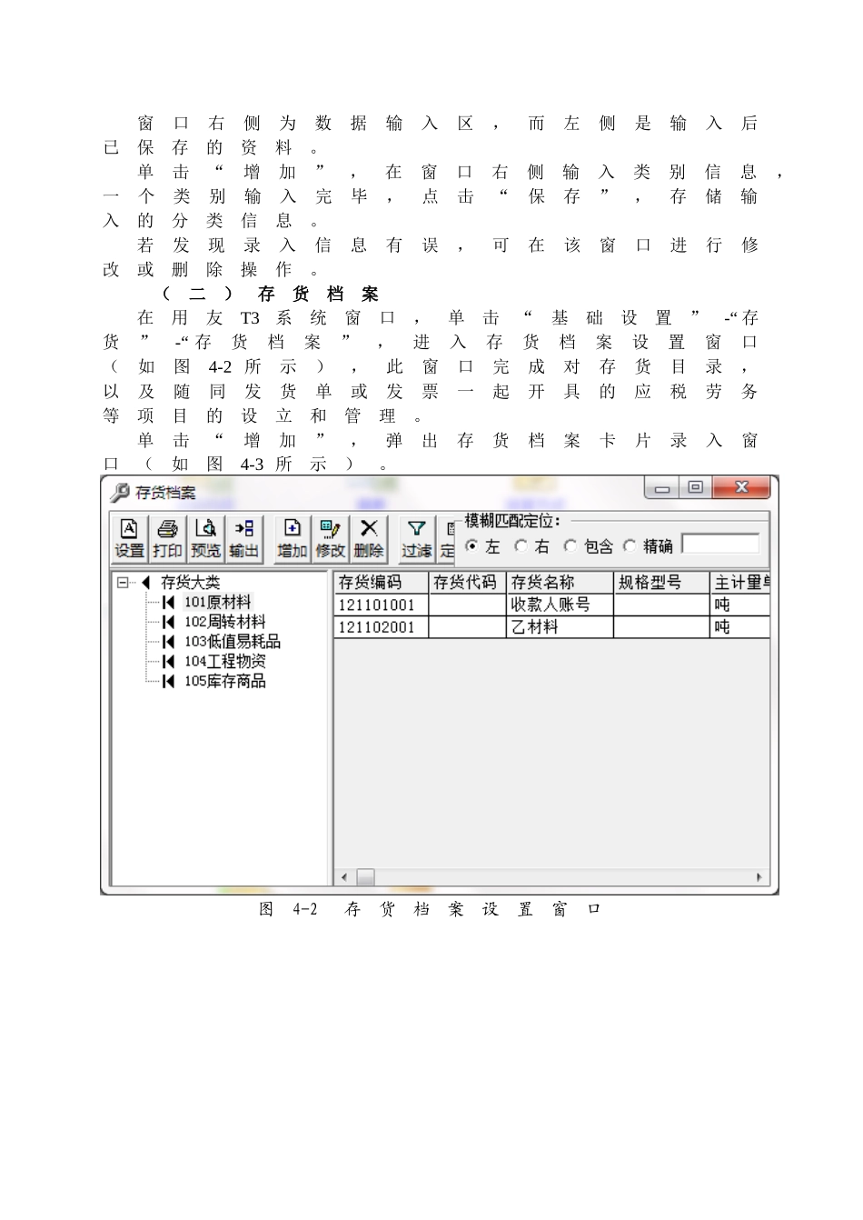Click the 吨 unit cell in 乙材料 row
The width and height of the screenshot is (863, 1220).
[740, 627]
